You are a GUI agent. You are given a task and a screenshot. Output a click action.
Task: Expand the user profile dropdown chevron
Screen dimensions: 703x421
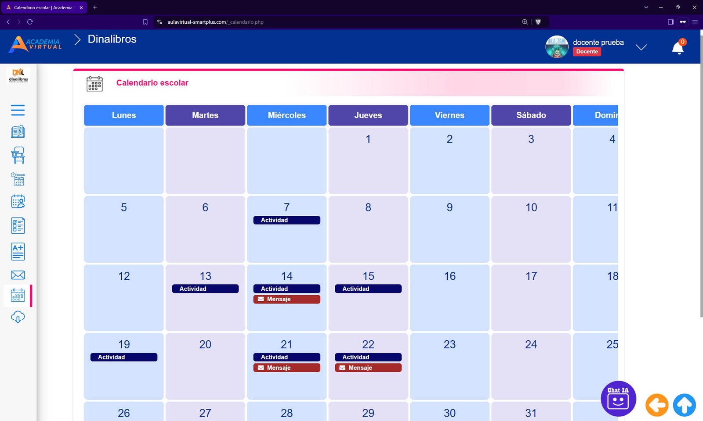[641, 47]
